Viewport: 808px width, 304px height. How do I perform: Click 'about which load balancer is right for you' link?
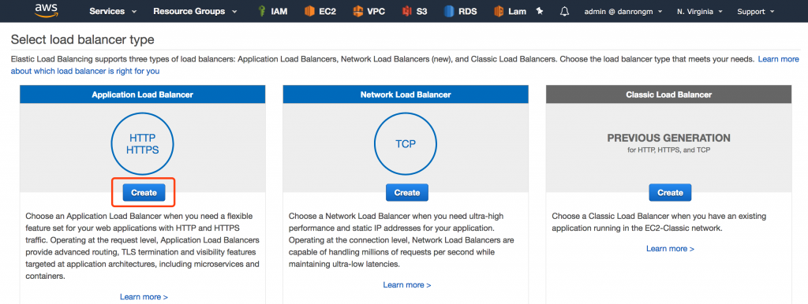(85, 71)
